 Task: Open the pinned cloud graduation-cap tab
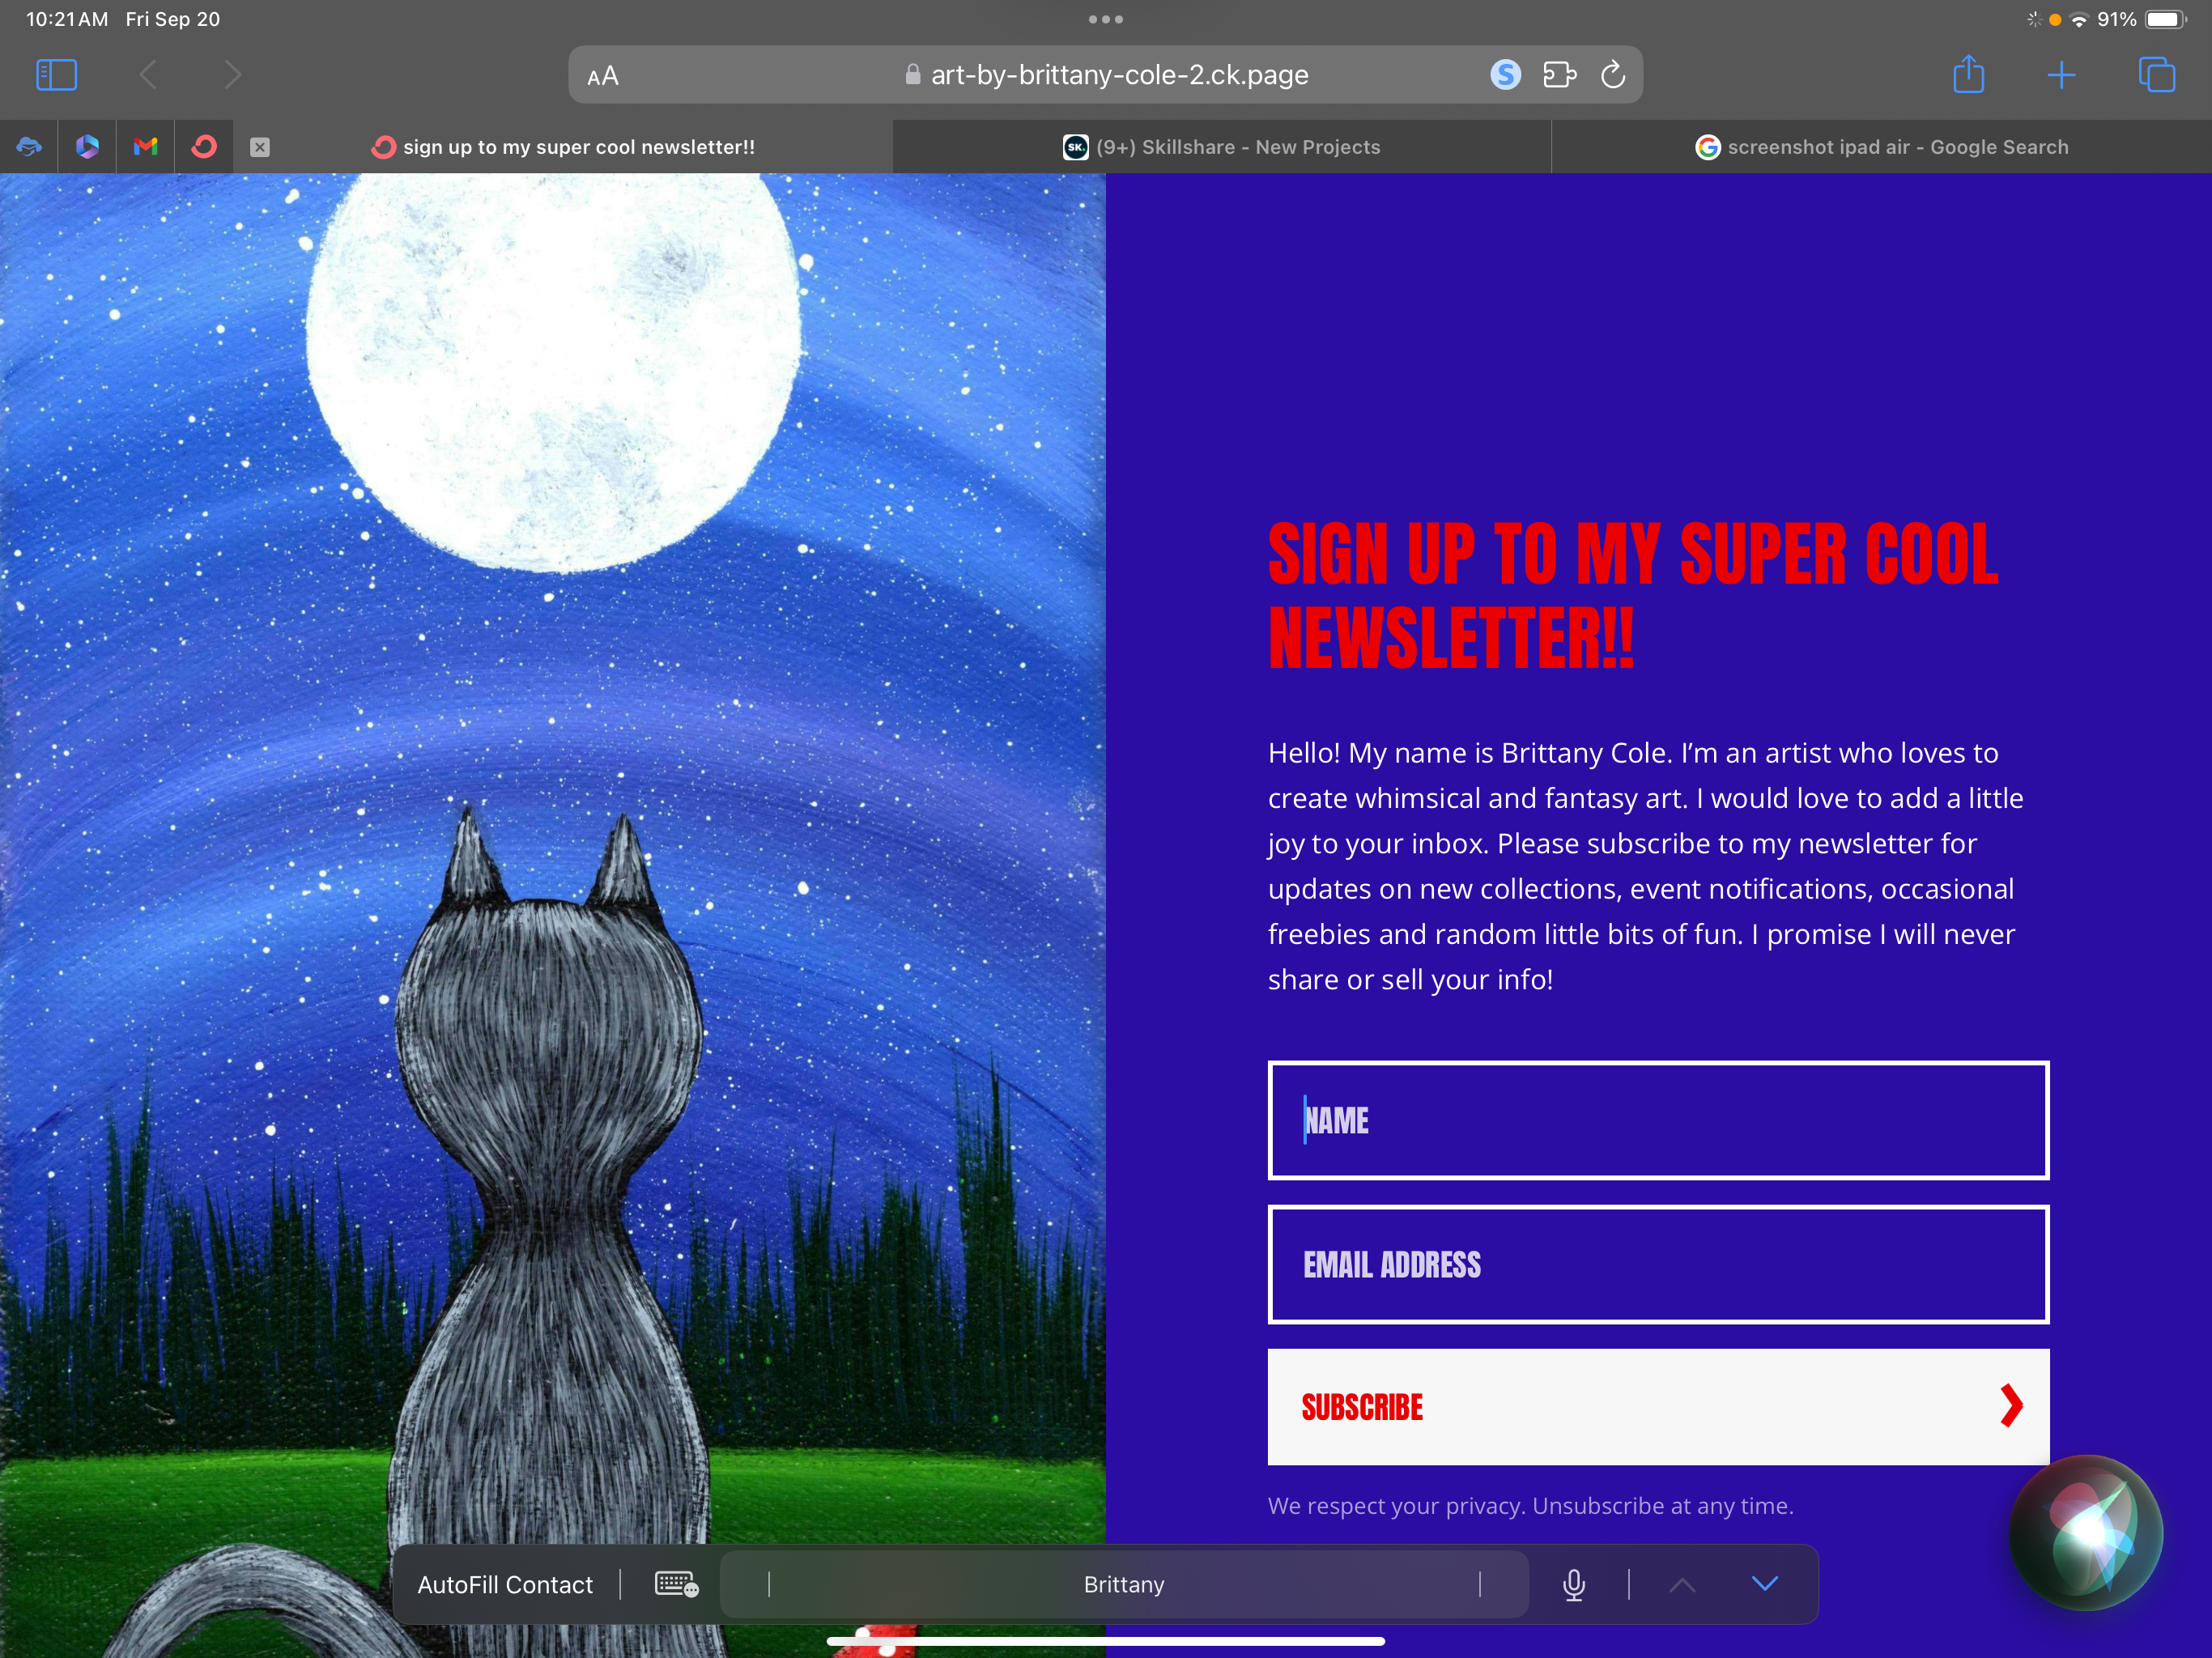29,147
